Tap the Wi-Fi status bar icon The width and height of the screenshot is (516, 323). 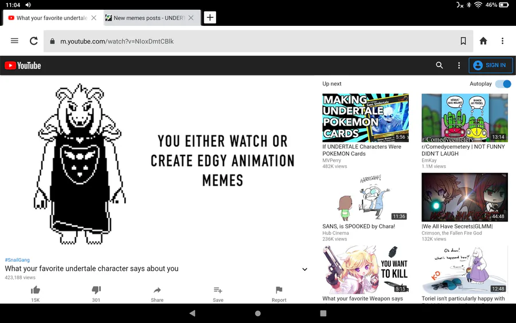tap(478, 5)
